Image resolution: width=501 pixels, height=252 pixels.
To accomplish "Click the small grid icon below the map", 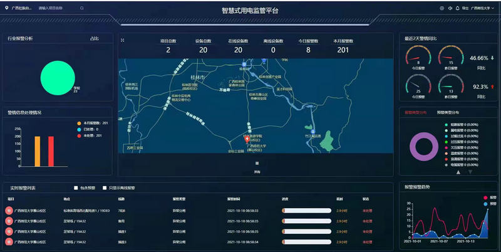I will (257, 164).
